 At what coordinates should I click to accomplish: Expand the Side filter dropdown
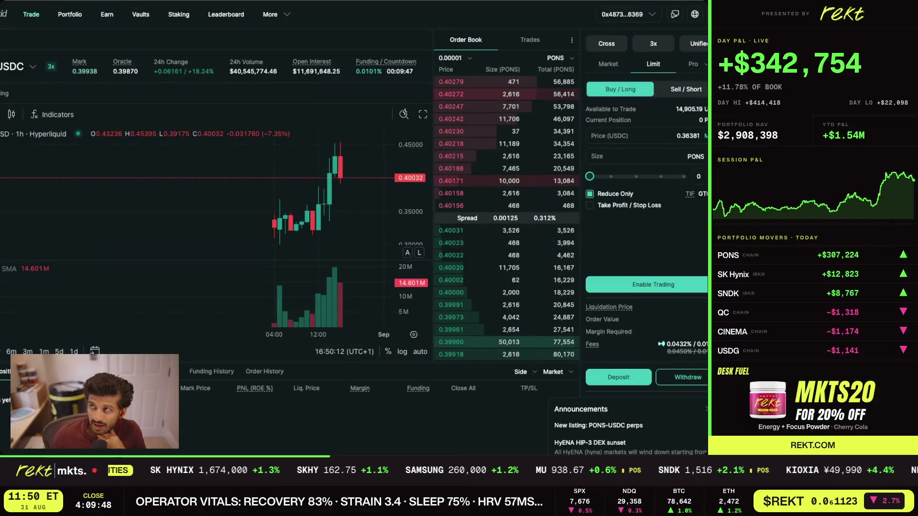[525, 372]
